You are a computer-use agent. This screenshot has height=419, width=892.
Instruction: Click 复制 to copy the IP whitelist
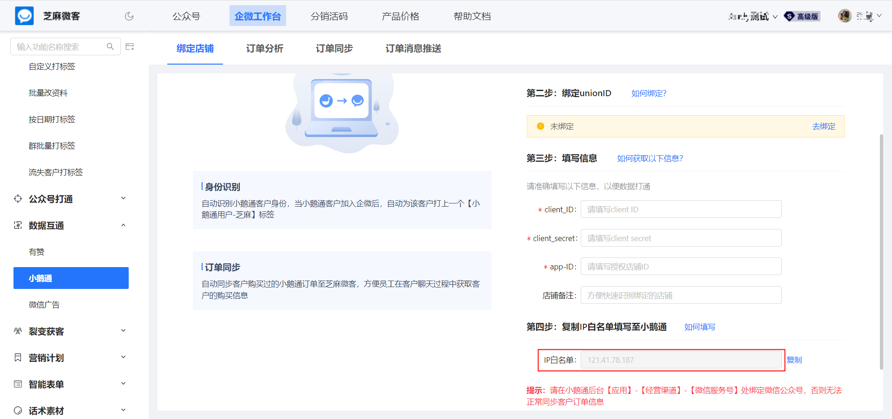[794, 360]
